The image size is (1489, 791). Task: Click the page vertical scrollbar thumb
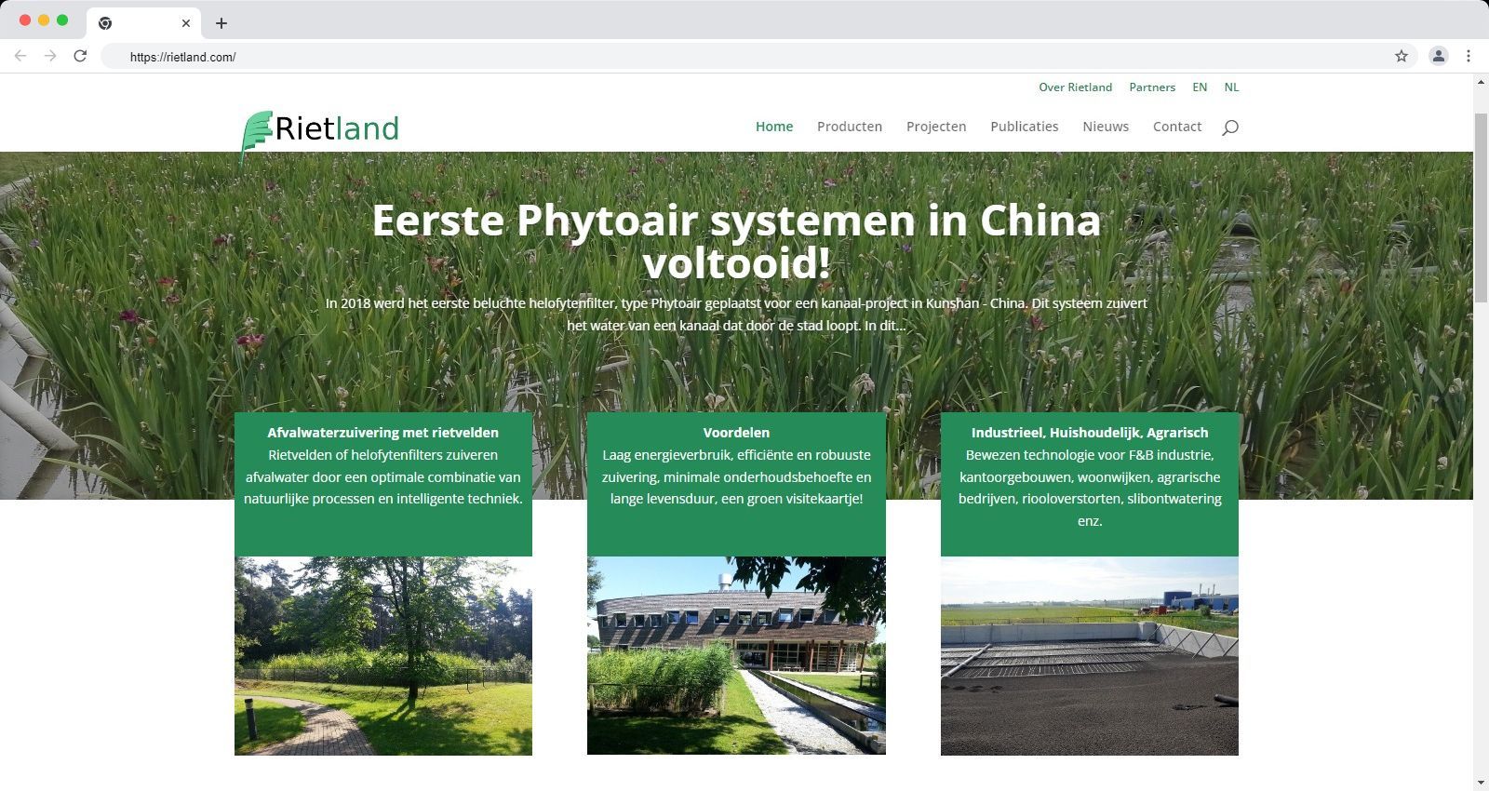[1481, 208]
